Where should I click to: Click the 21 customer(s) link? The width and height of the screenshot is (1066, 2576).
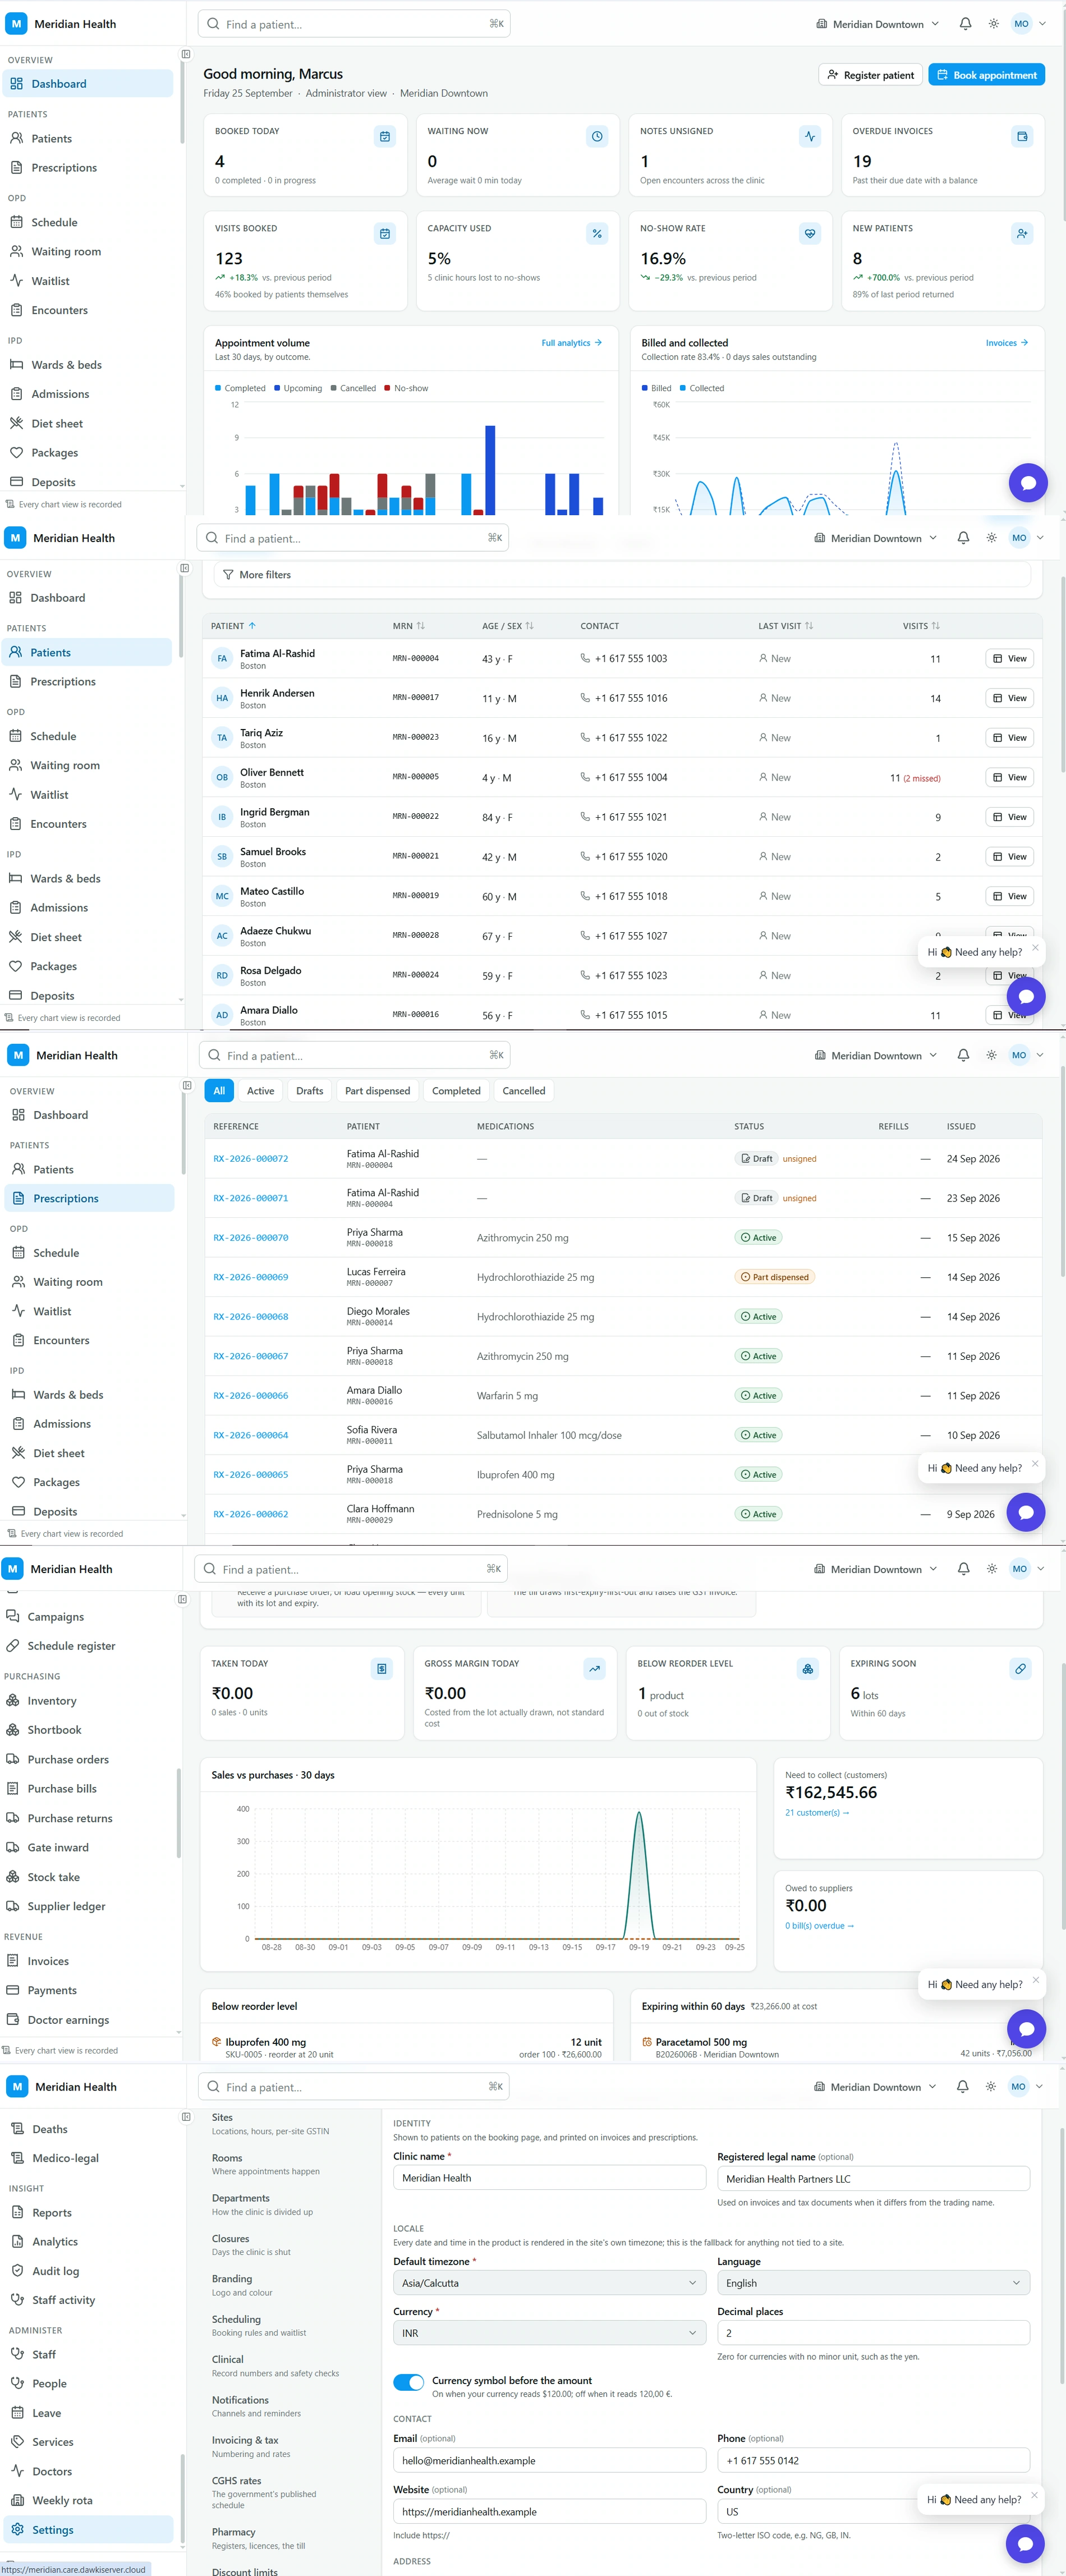[x=817, y=1812]
